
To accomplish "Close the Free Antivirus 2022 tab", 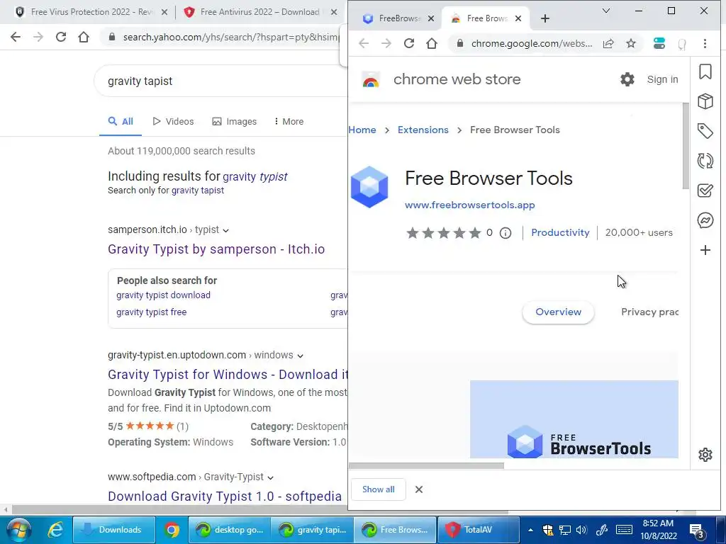I will [x=334, y=12].
